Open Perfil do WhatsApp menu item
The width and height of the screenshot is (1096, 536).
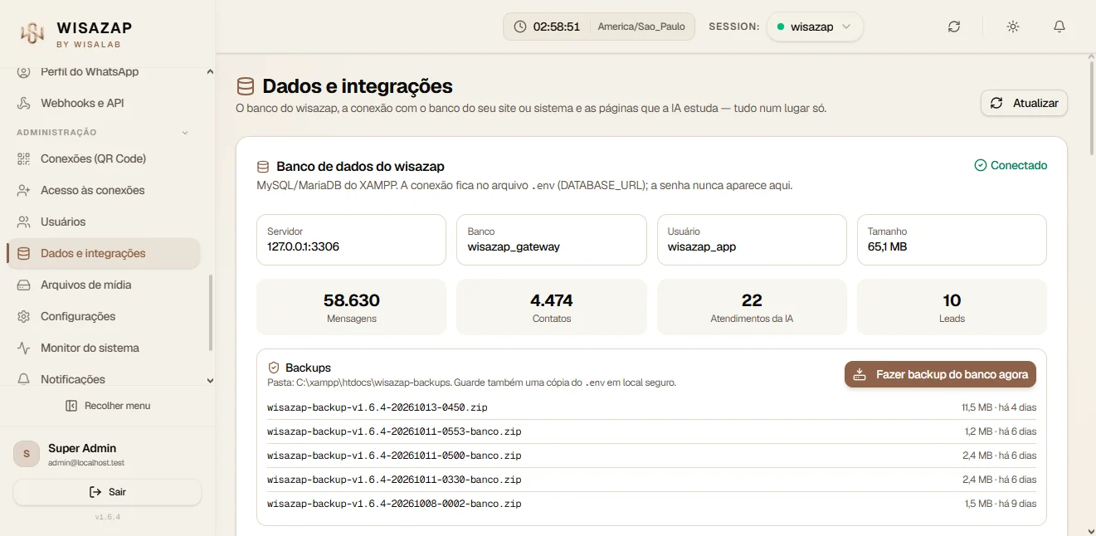(x=104, y=72)
